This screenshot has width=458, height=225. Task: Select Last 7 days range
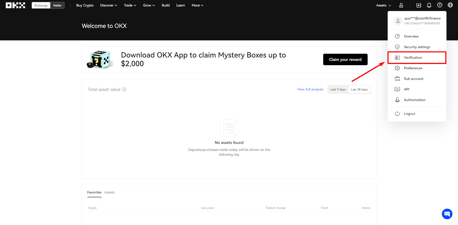tap(338, 89)
